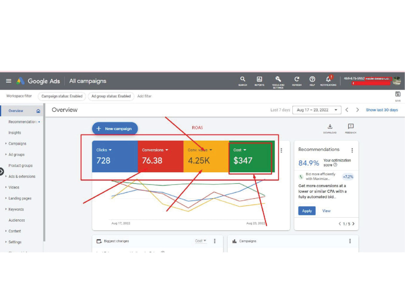Click the Campaigns bar chart icon

[x=234, y=241]
